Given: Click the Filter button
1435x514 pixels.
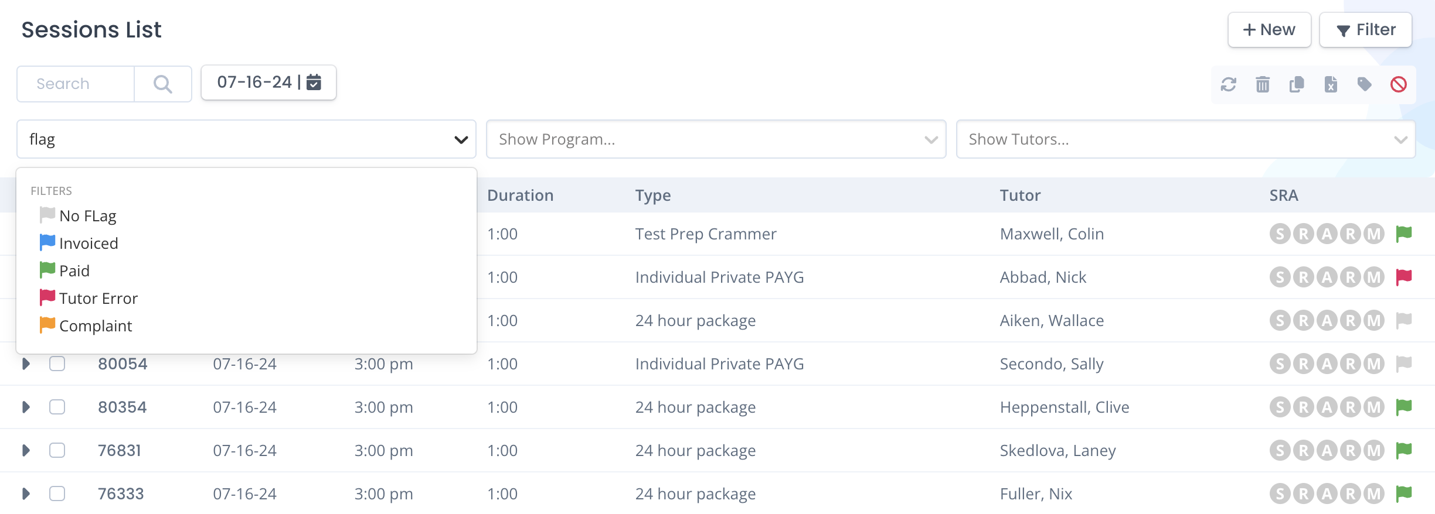Looking at the screenshot, I should pos(1365,30).
